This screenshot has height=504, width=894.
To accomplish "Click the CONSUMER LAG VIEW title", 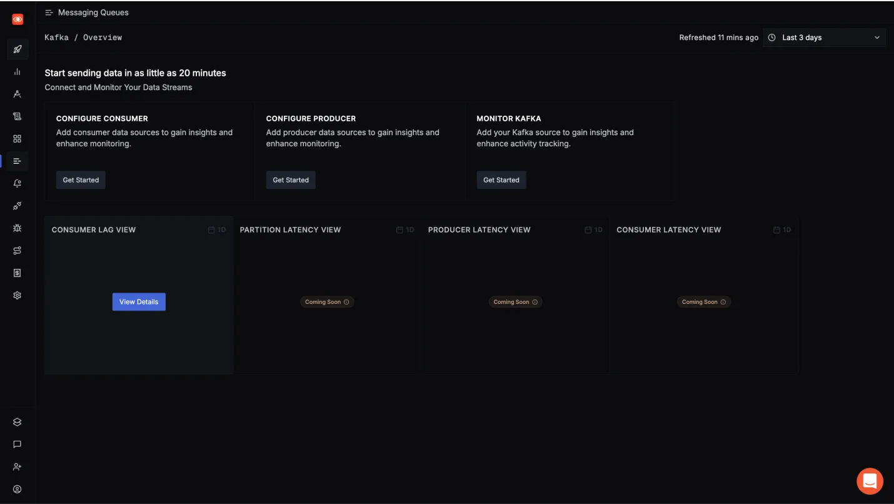I will coord(94,230).
